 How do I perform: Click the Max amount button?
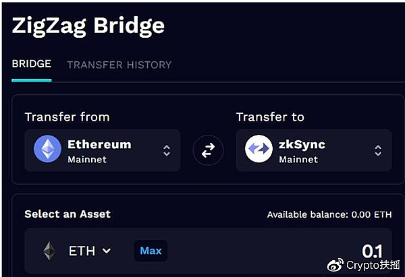pos(151,251)
